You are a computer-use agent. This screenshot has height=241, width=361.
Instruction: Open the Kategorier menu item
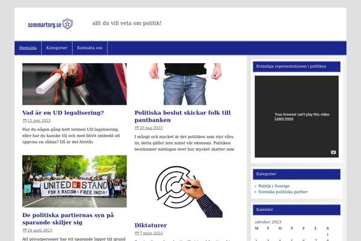[57, 48]
